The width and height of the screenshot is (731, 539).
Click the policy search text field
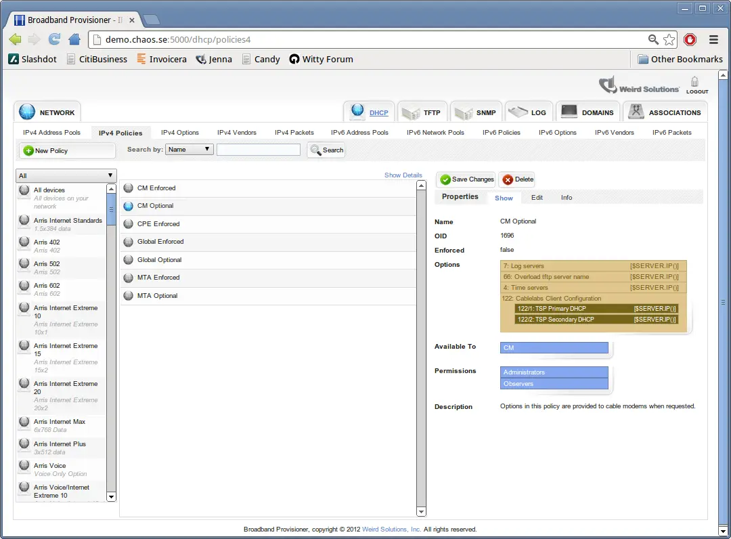click(259, 150)
